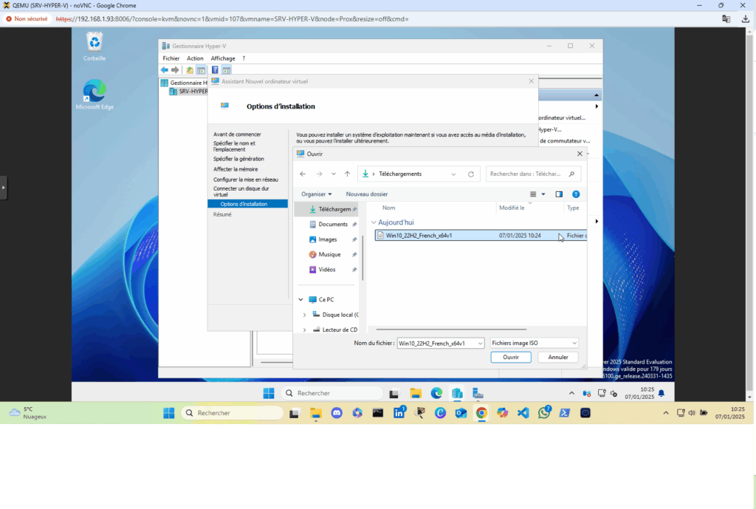Go to the Affecter la mémoire step
The height and width of the screenshot is (509, 756).
pos(236,169)
